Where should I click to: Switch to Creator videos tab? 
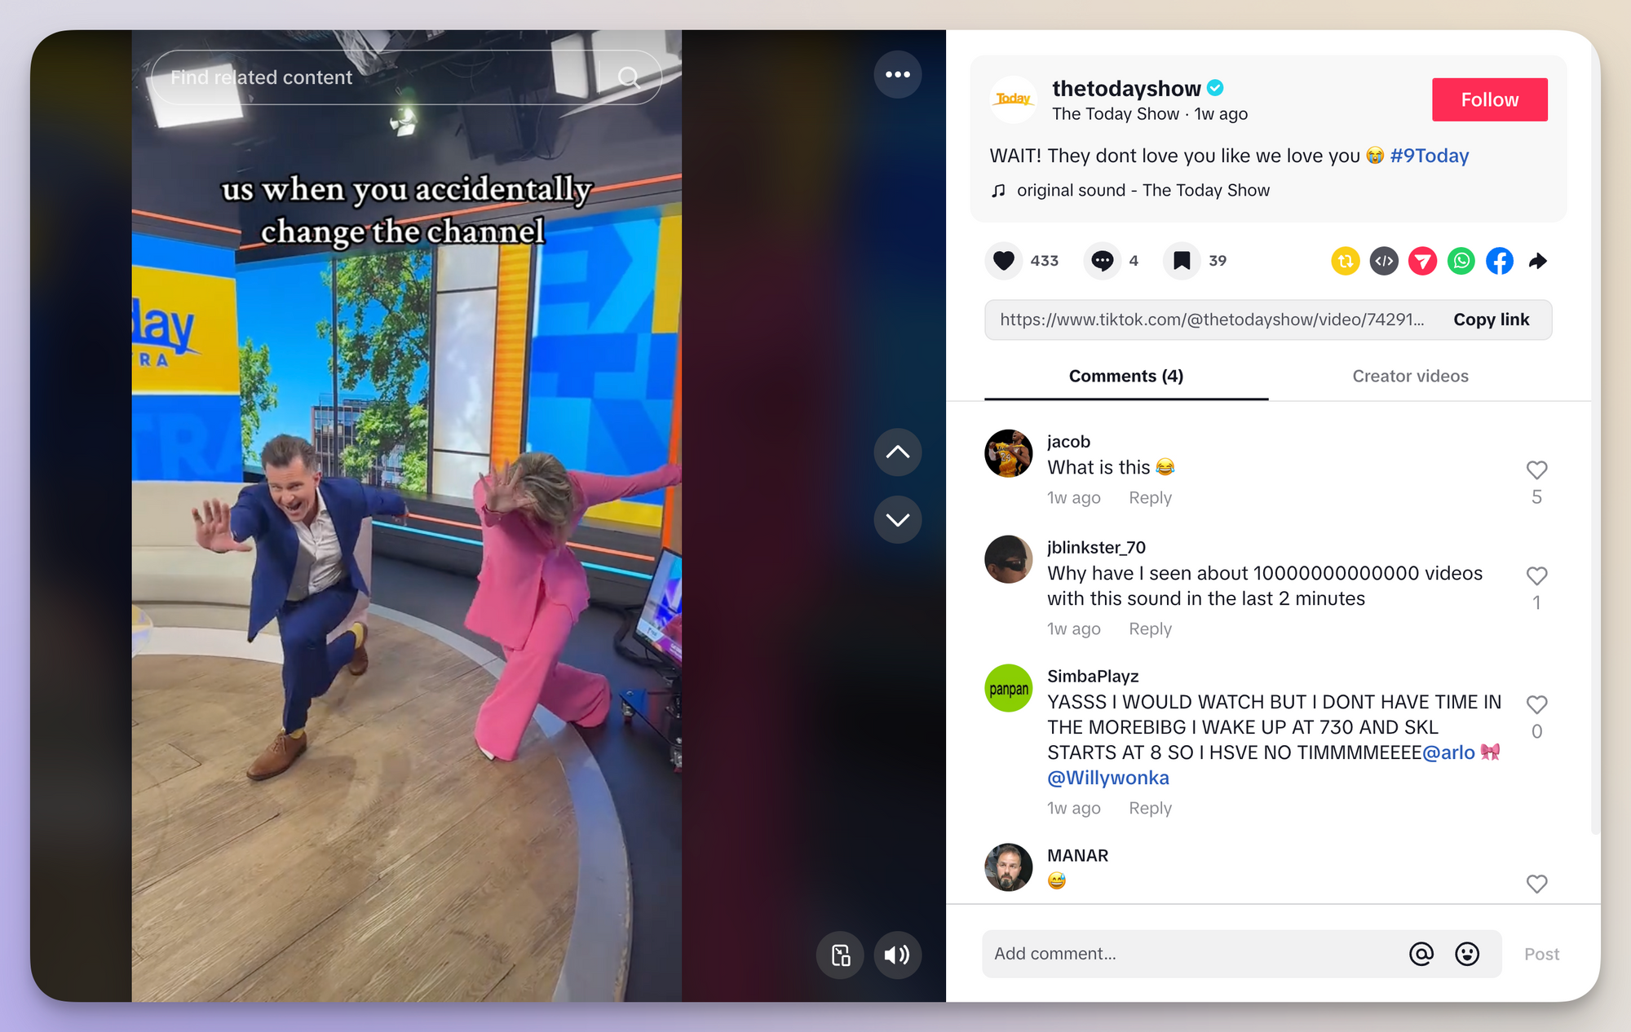[1410, 376]
